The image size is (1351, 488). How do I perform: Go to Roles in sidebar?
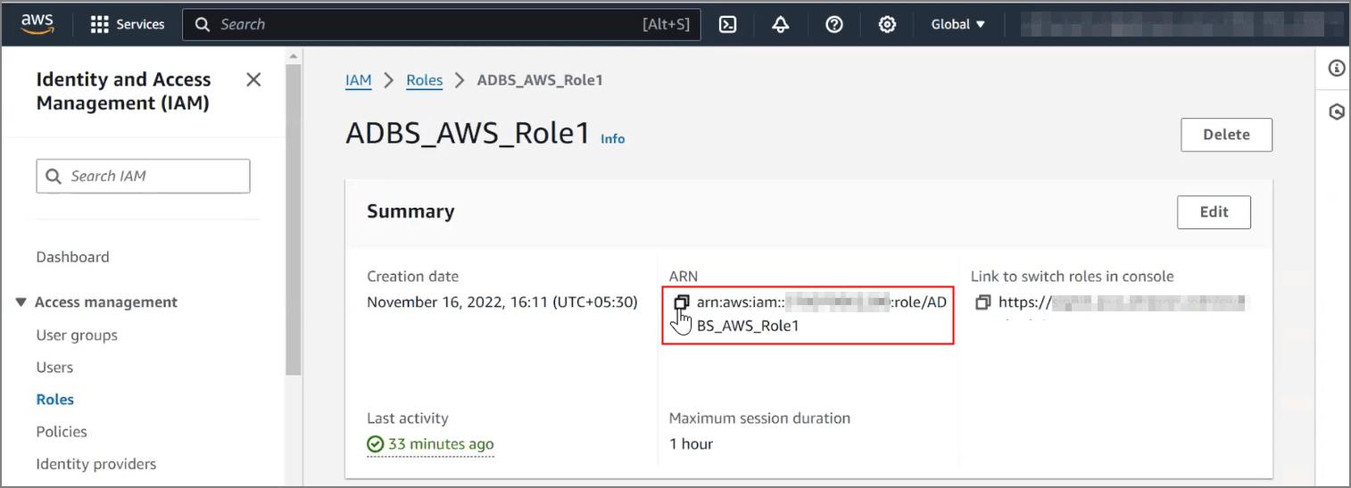(x=55, y=399)
